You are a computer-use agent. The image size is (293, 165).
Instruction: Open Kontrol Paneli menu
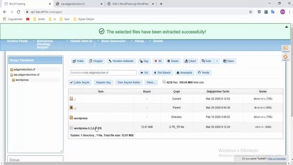[x=17, y=41]
